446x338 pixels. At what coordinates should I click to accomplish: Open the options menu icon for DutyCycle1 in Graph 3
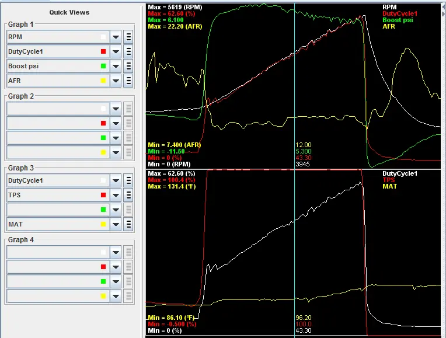[128, 180]
